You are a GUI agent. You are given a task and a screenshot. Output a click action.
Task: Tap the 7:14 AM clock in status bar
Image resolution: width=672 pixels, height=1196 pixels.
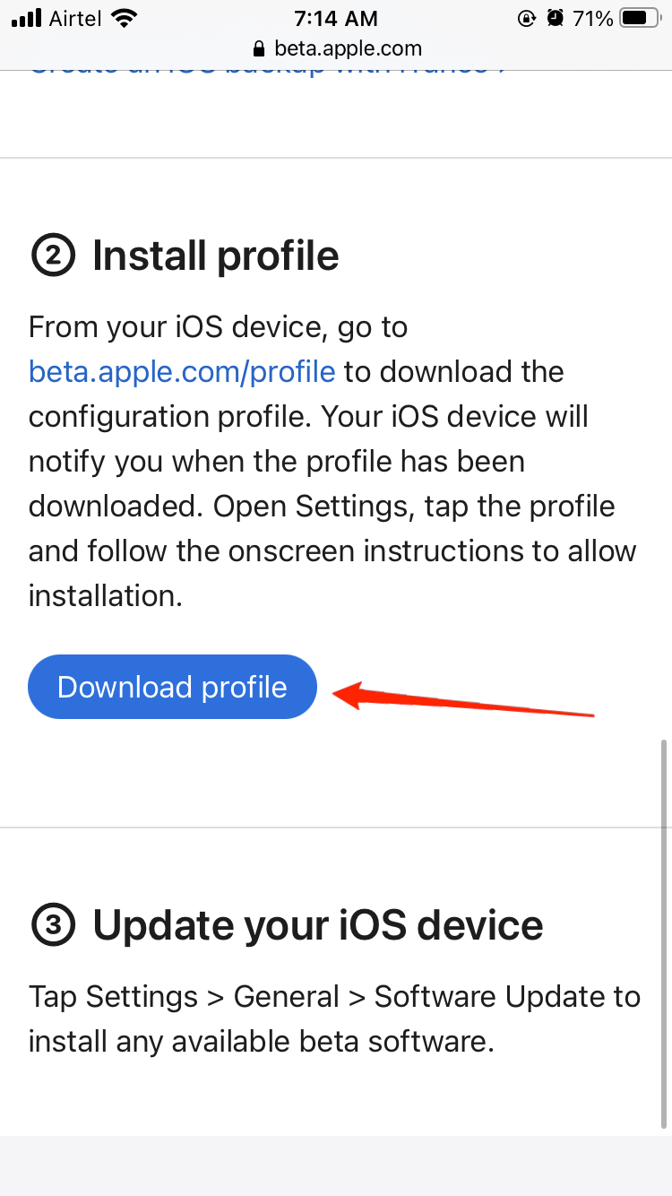336,18
